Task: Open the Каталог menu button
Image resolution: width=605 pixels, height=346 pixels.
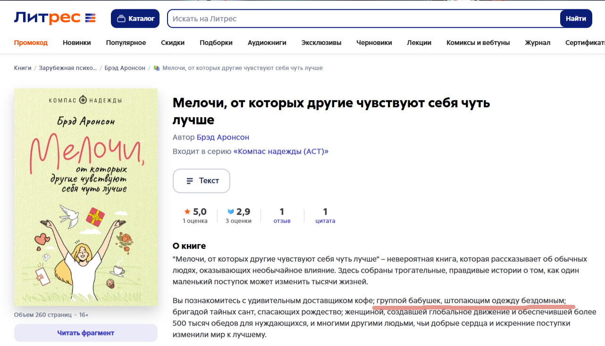Action: pyautogui.click(x=135, y=18)
